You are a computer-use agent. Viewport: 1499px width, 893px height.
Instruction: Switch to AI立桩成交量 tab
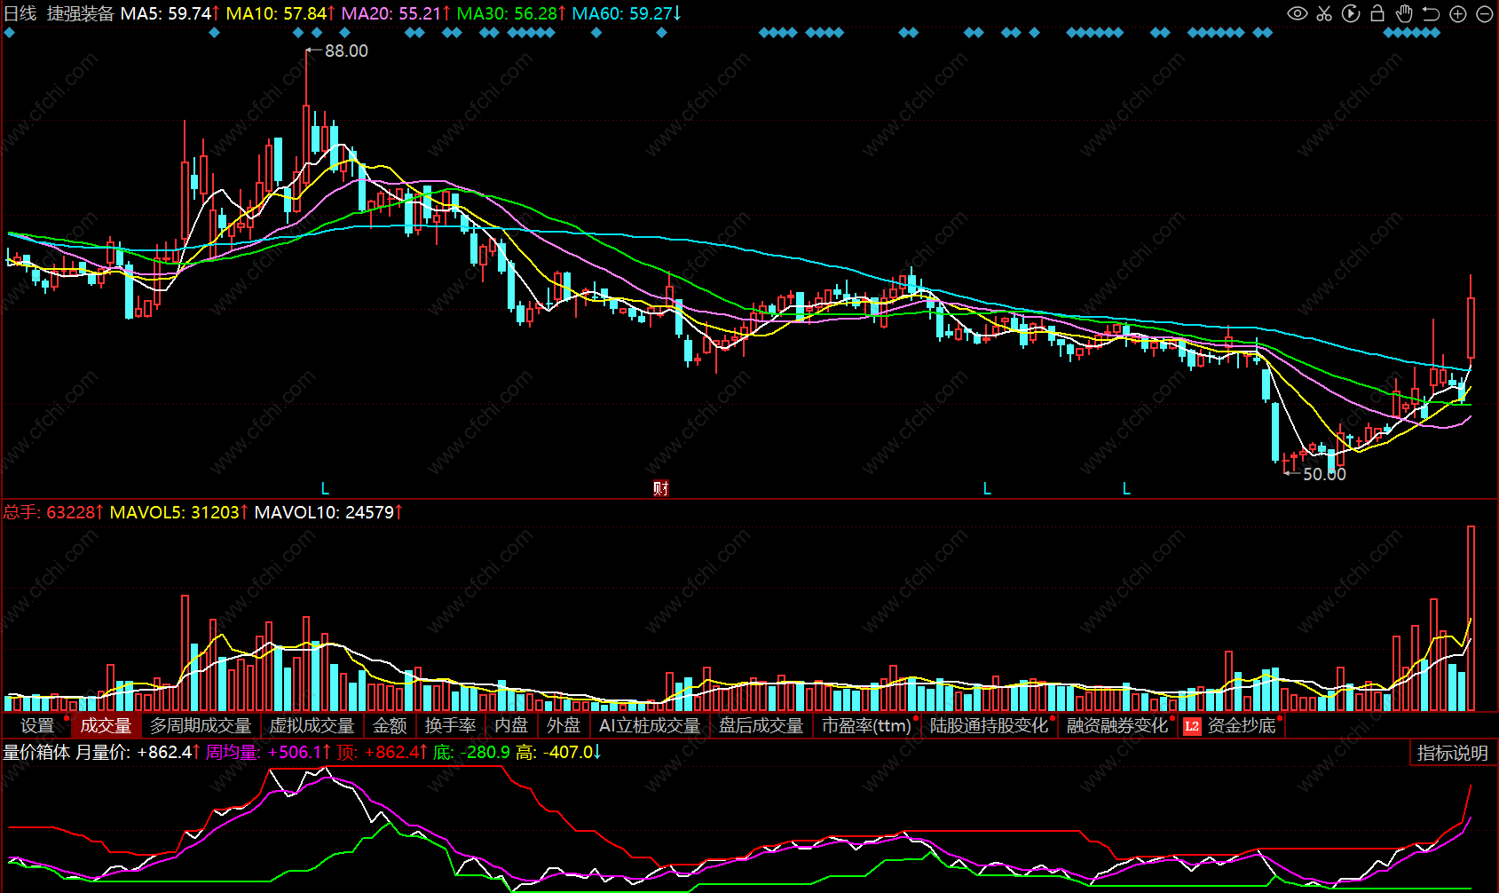pos(650,726)
